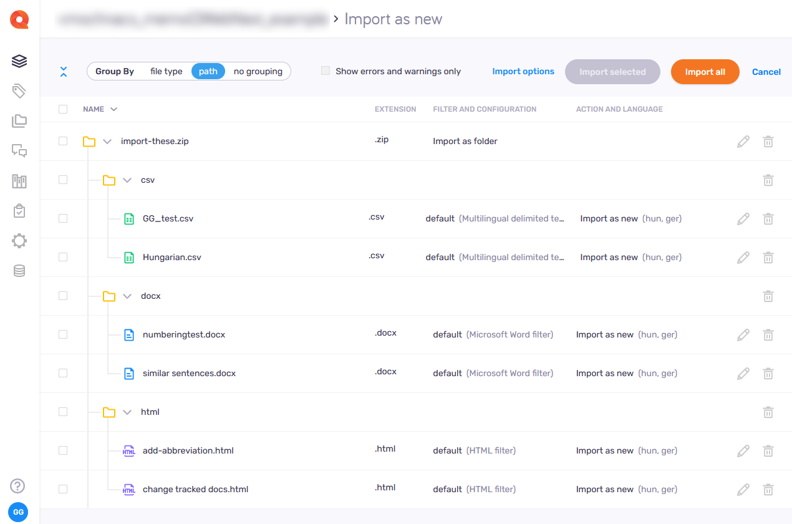Enable Show errors and warnings only checkbox
Screen dimensions: 792x524
tap(326, 71)
